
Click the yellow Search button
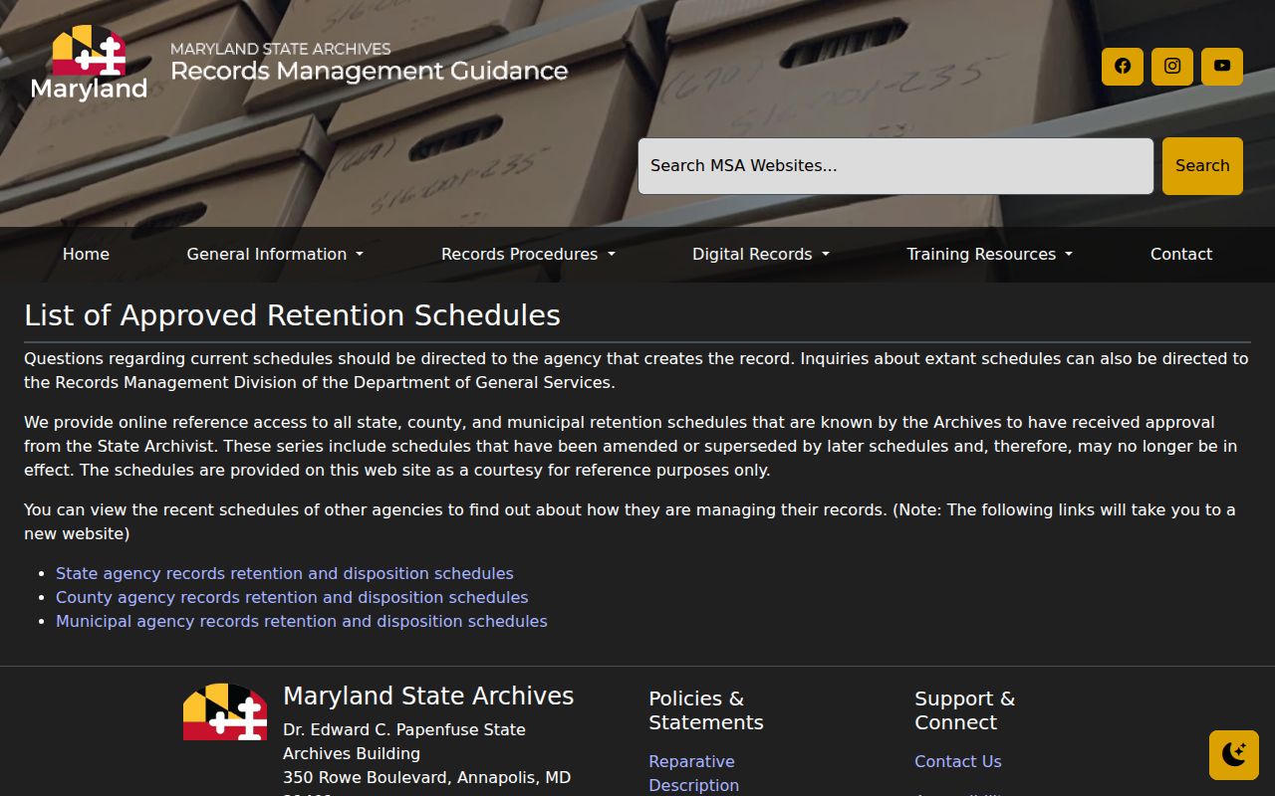coord(1202,166)
